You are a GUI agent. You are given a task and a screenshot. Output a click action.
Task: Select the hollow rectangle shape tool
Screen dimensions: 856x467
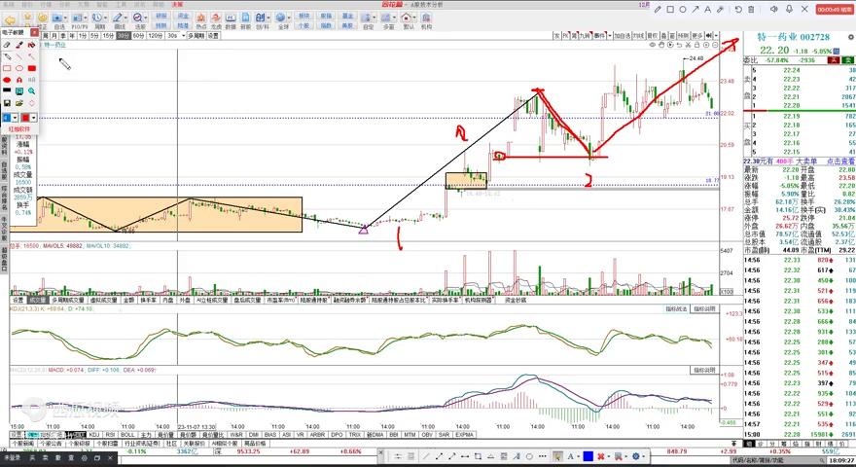(7, 68)
